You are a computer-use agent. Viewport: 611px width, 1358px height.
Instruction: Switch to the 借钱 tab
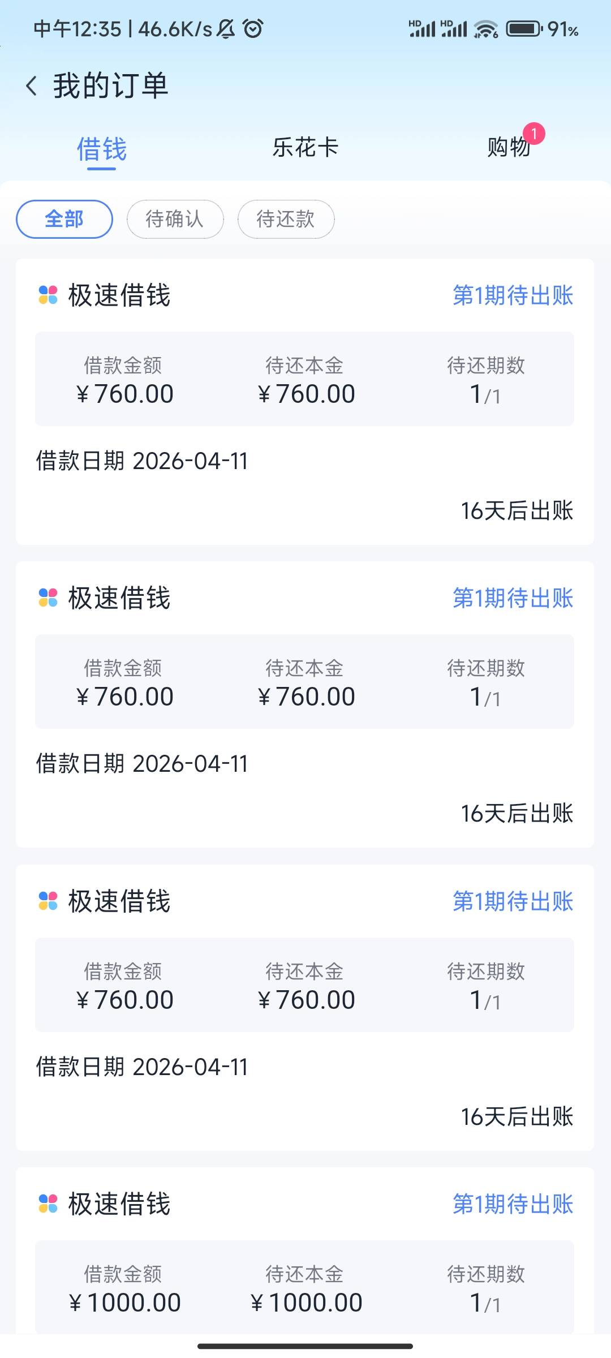click(102, 149)
